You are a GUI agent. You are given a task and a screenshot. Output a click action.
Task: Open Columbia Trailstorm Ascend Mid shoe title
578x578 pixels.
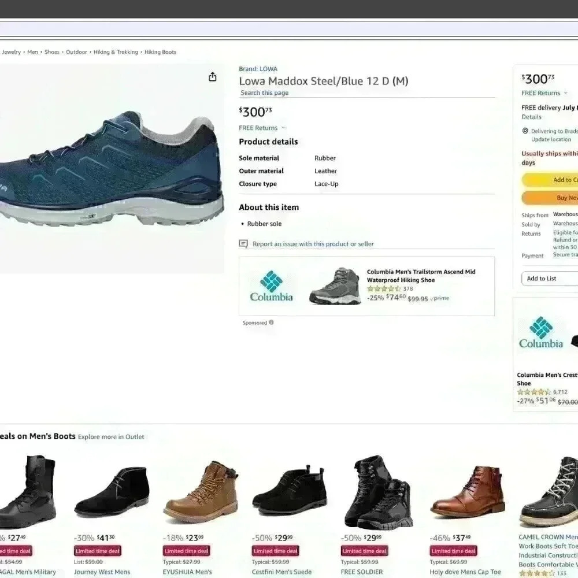coord(421,276)
